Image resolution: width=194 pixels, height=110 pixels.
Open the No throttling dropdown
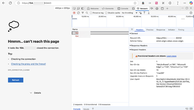coord(129,13)
